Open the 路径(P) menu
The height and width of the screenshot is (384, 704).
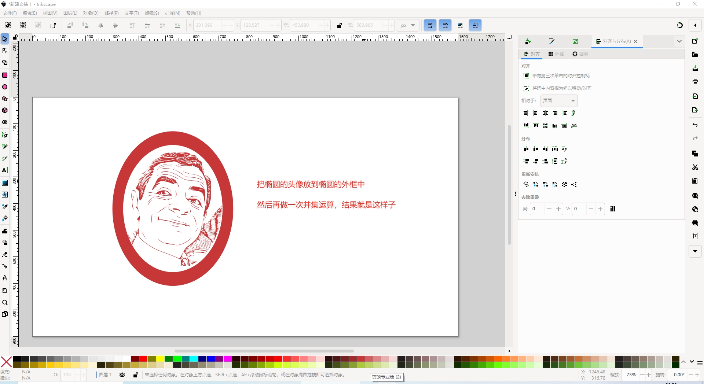coord(111,13)
